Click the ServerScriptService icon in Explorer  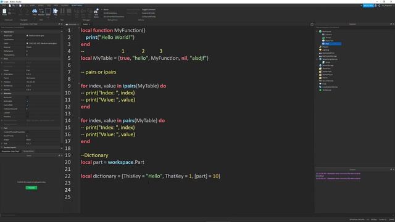(x=320, y=59)
